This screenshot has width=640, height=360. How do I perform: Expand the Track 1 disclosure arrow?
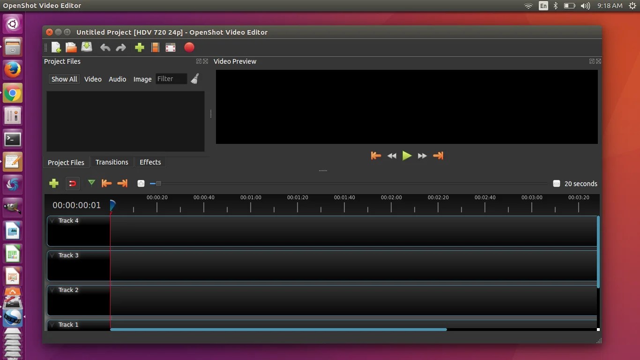click(x=52, y=324)
